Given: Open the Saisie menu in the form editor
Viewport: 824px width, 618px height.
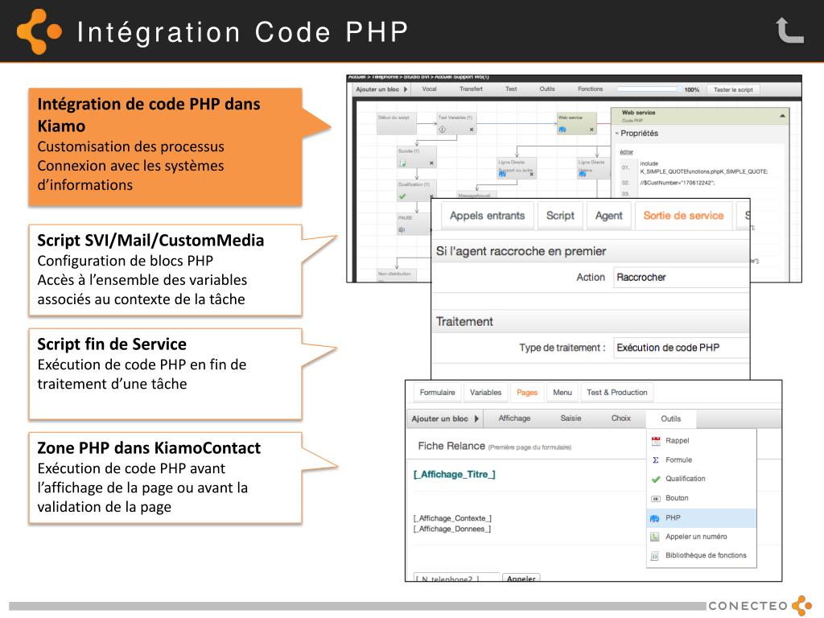Looking at the screenshot, I should (571, 418).
